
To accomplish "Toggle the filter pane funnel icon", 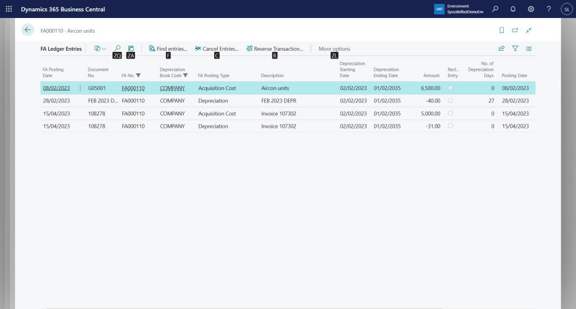I will 515,49.
